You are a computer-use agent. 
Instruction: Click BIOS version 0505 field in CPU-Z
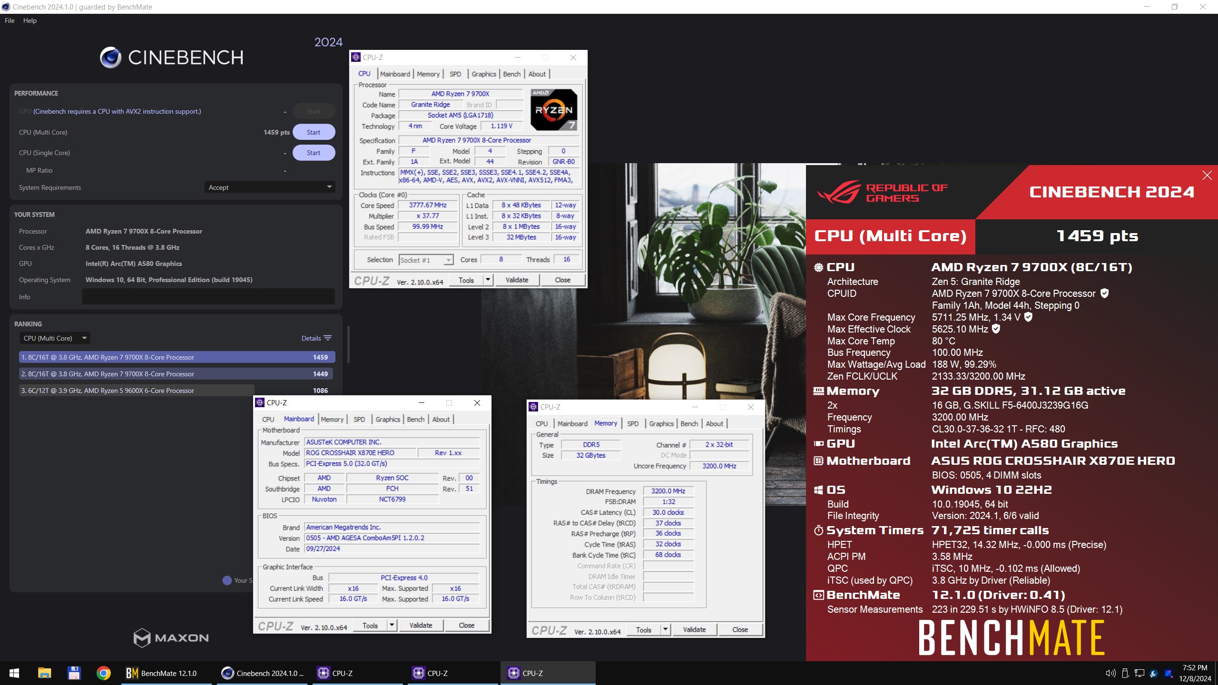[392, 538]
